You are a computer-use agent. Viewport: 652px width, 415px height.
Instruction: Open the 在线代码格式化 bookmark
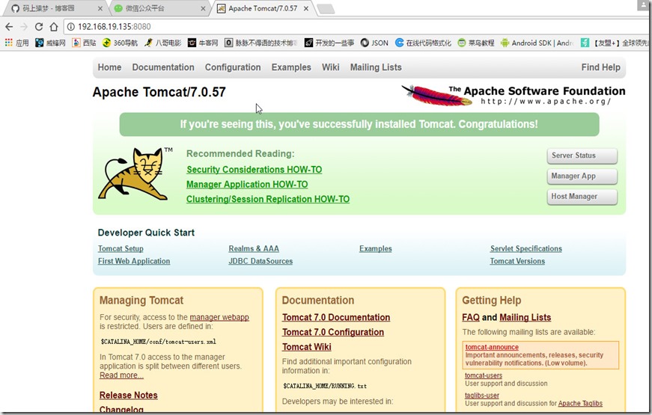[x=423, y=43]
